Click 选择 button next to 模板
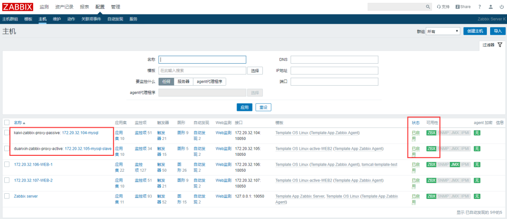 (x=255, y=71)
